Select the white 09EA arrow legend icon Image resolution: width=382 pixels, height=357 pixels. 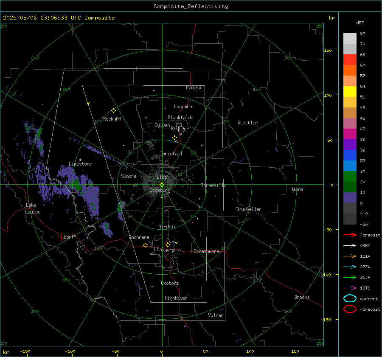(350, 246)
